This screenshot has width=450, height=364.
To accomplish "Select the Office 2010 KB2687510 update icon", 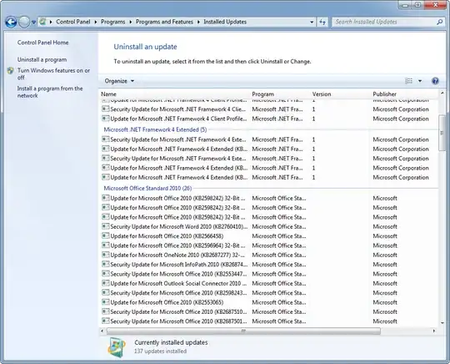I will pyautogui.click(x=106, y=311).
